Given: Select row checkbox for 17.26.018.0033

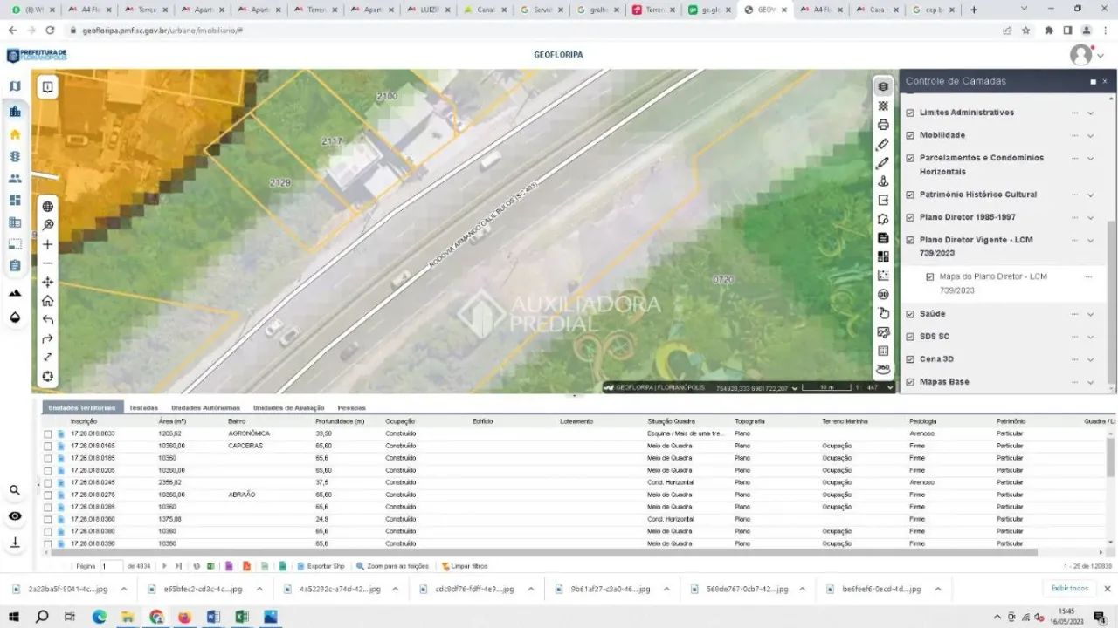Looking at the screenshot, I should (x=48, y=433).
